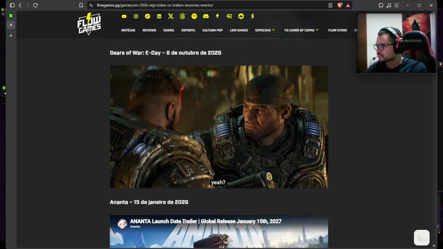Click the Flow Games logo
443x249 pixels.
[x=89, y=24]
